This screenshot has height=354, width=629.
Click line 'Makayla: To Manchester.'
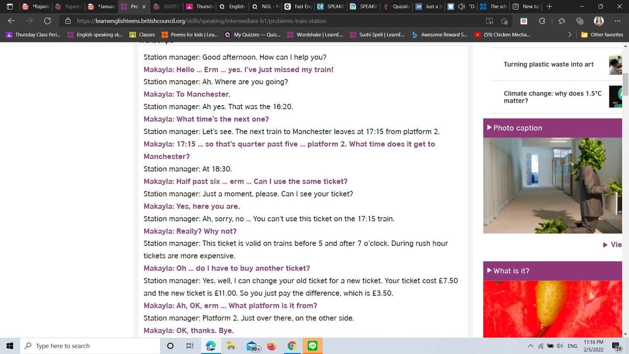pos(187,94)
